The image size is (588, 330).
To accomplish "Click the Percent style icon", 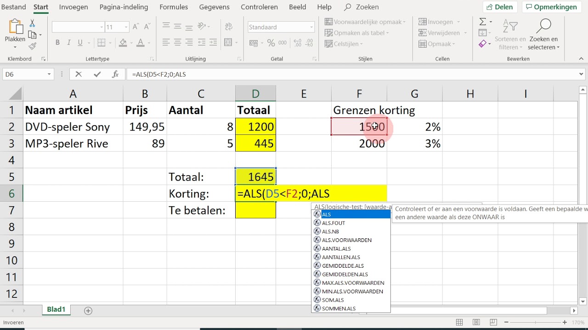I will 271,43.
